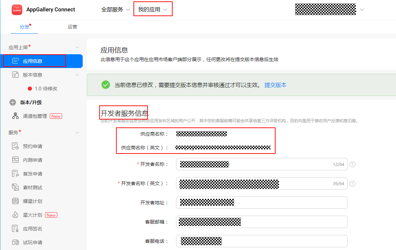Click the 星火计划 flame icon
This screenshot has width=396, height=250.
pos(15,215)
